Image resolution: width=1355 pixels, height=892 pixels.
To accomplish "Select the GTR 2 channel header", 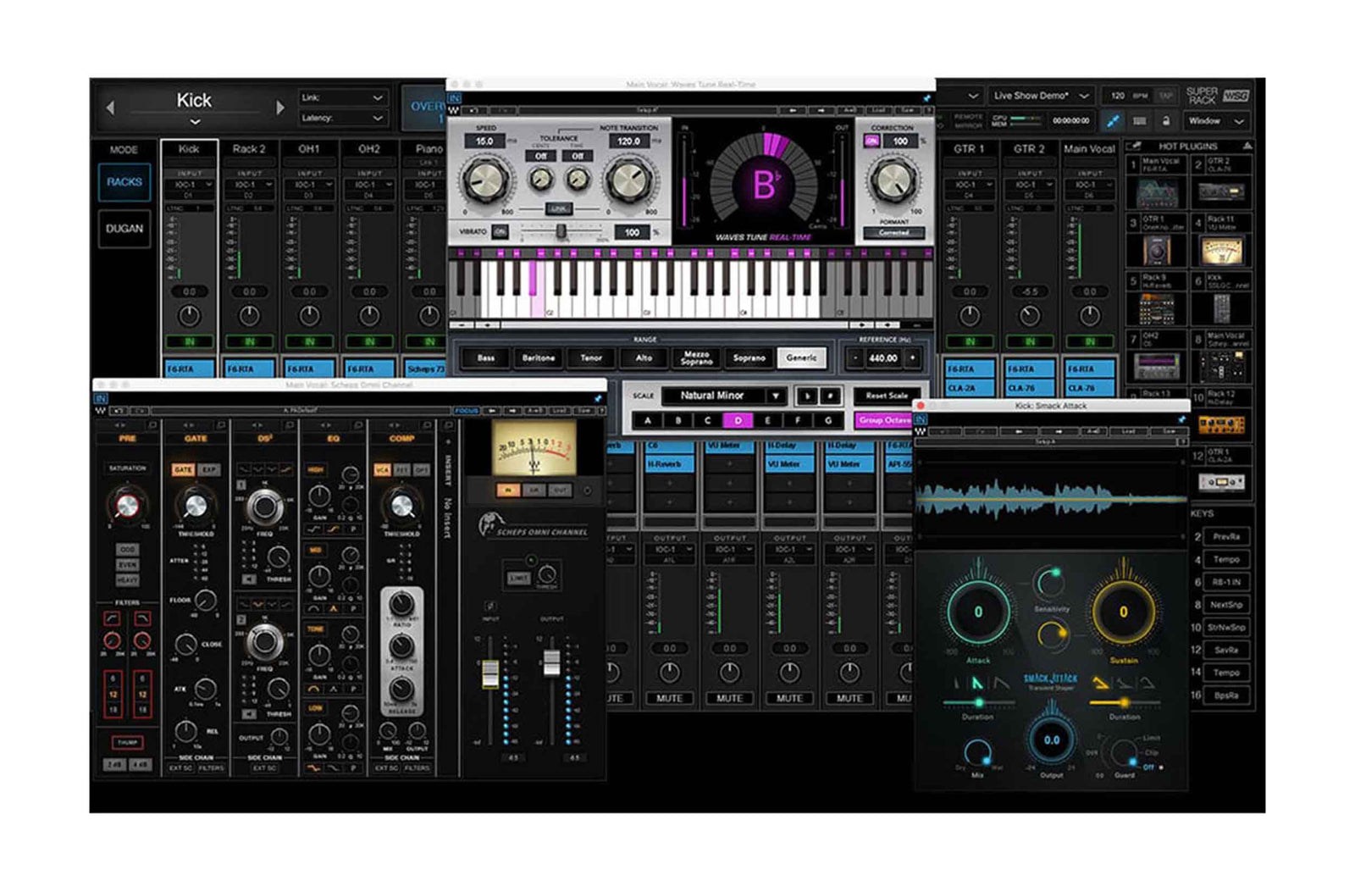I will click(1029, 148).
